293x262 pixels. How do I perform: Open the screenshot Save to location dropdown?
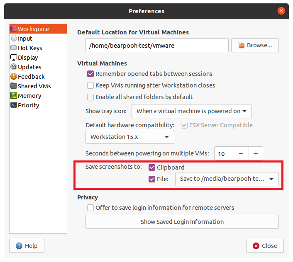coord(227,179)
